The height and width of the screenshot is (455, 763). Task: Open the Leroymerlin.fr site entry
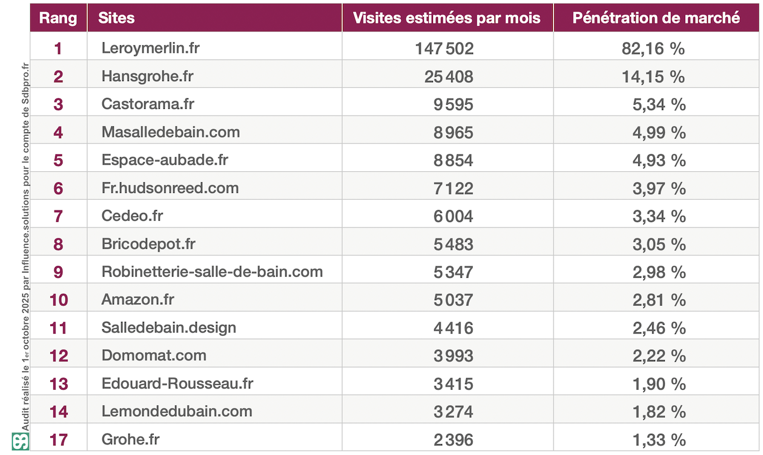[151, 48]
